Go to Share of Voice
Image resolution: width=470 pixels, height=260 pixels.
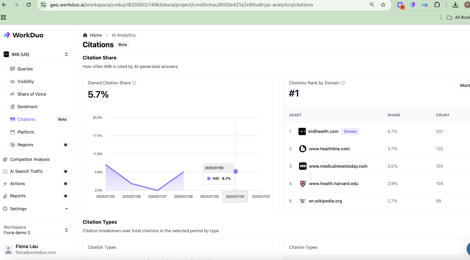click(32, 94)
